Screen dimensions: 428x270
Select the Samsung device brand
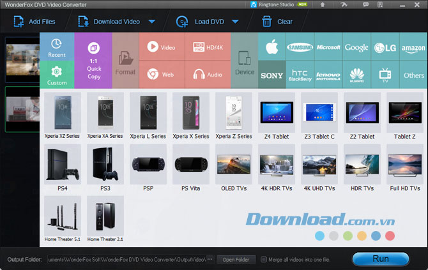pos(300,47)
